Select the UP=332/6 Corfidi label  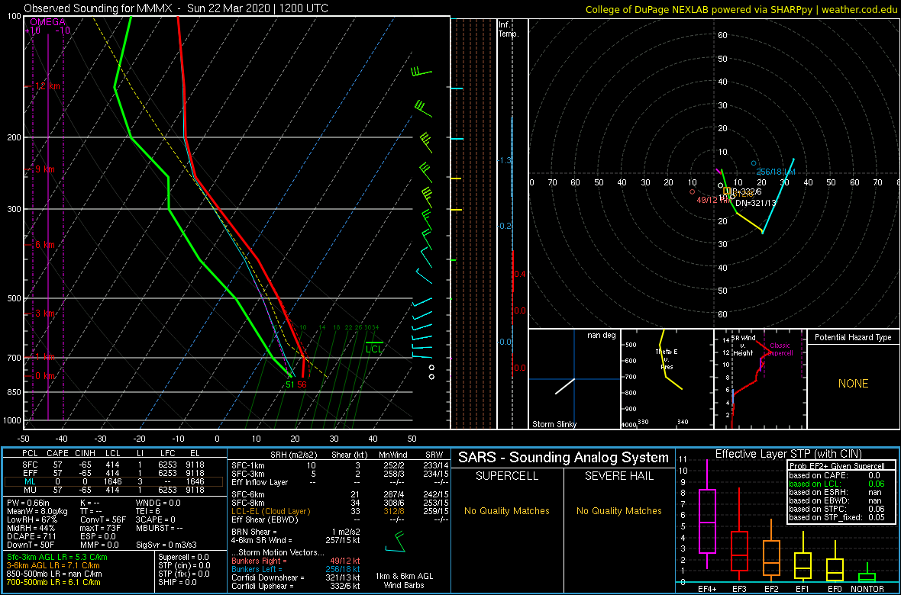tap(744, 191)
